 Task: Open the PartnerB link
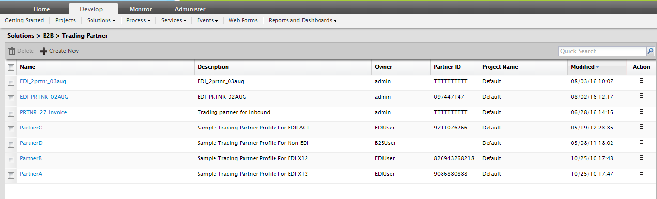(x=31, y=158)
